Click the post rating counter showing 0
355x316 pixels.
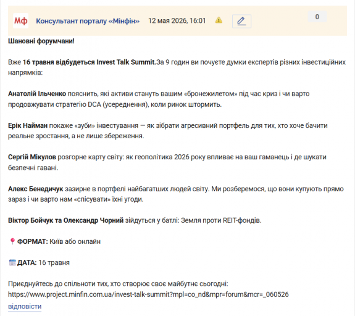click(317, 17)
